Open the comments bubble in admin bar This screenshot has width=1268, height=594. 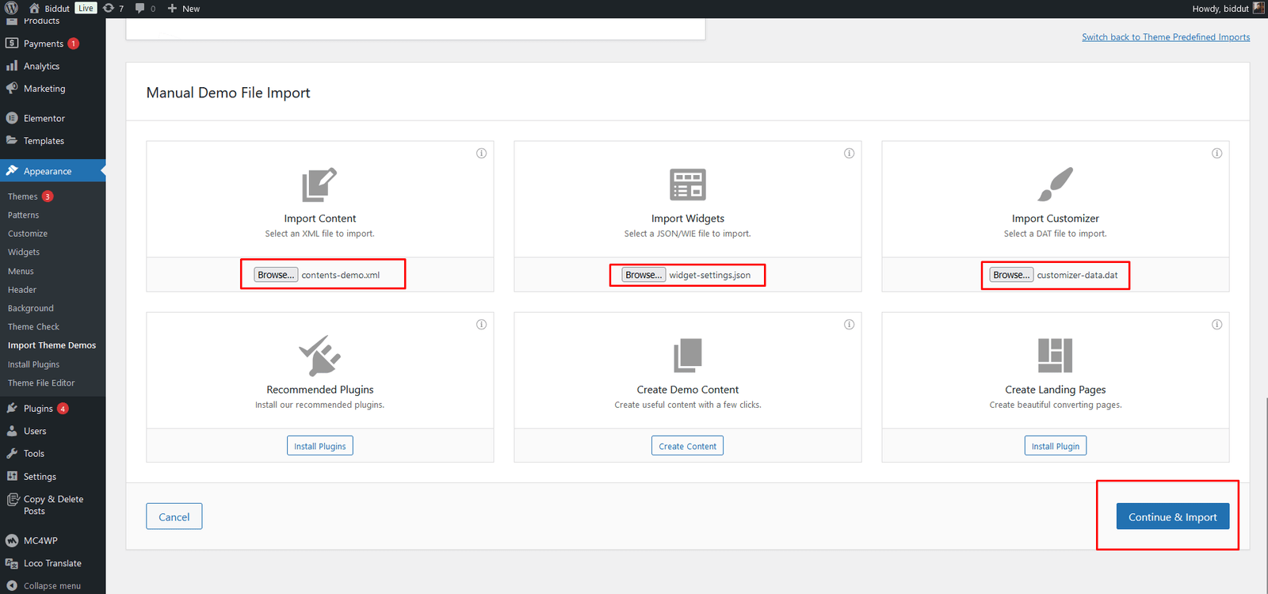[144, 9]
